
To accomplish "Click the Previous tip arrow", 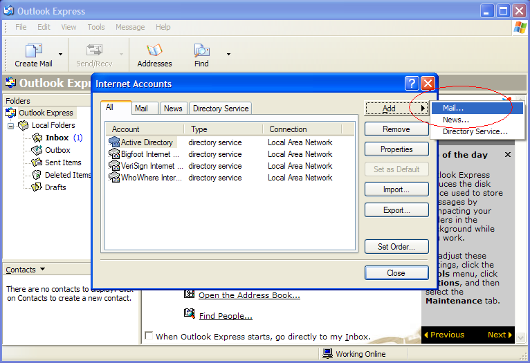I will pos(426,335).
